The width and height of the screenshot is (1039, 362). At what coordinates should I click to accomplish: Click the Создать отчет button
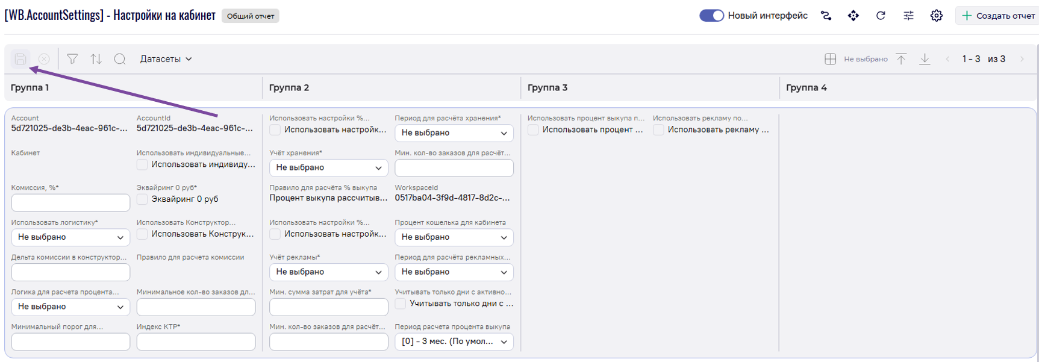[997, 16]
